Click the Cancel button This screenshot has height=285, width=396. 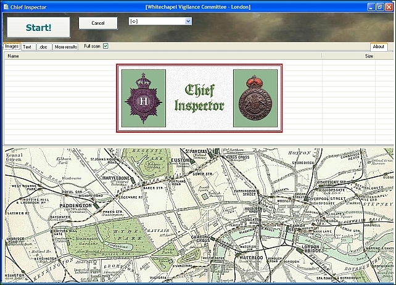pos(98,23)
